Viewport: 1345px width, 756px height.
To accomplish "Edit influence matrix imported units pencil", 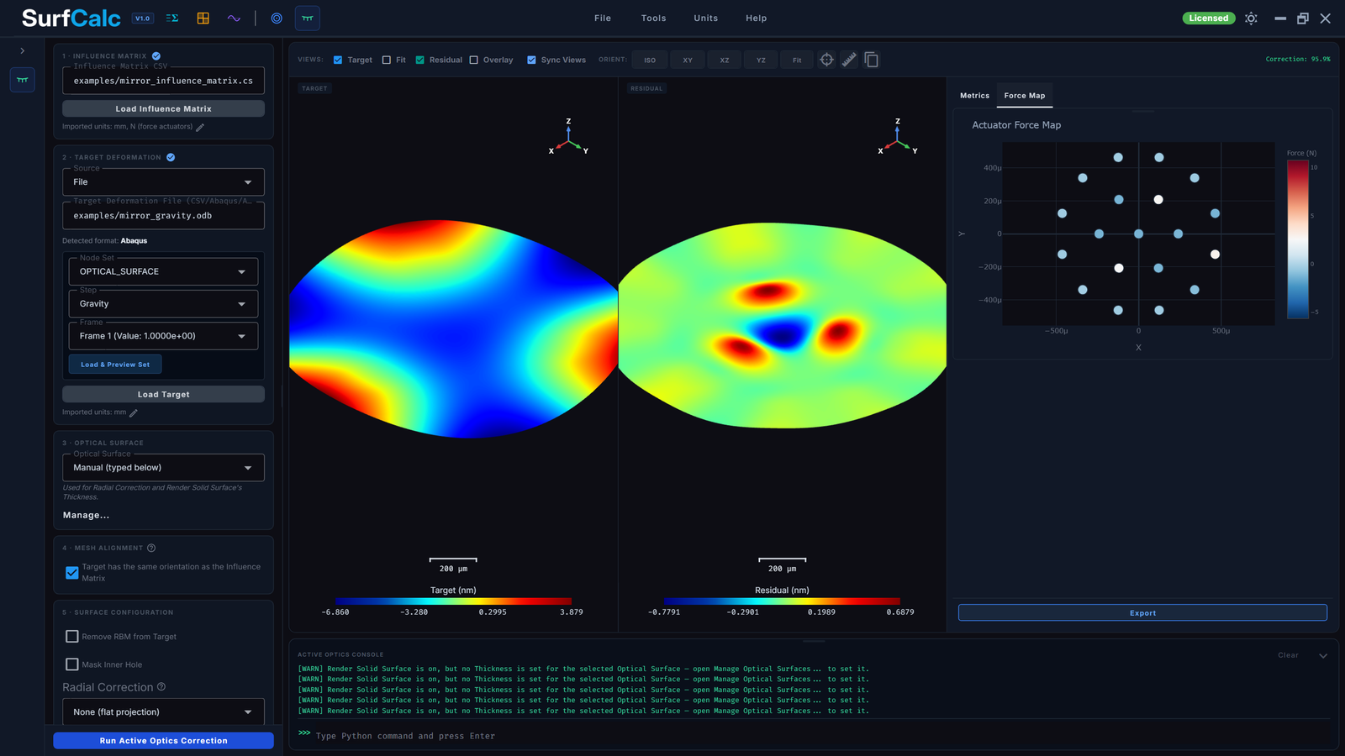I will [200, 127].
